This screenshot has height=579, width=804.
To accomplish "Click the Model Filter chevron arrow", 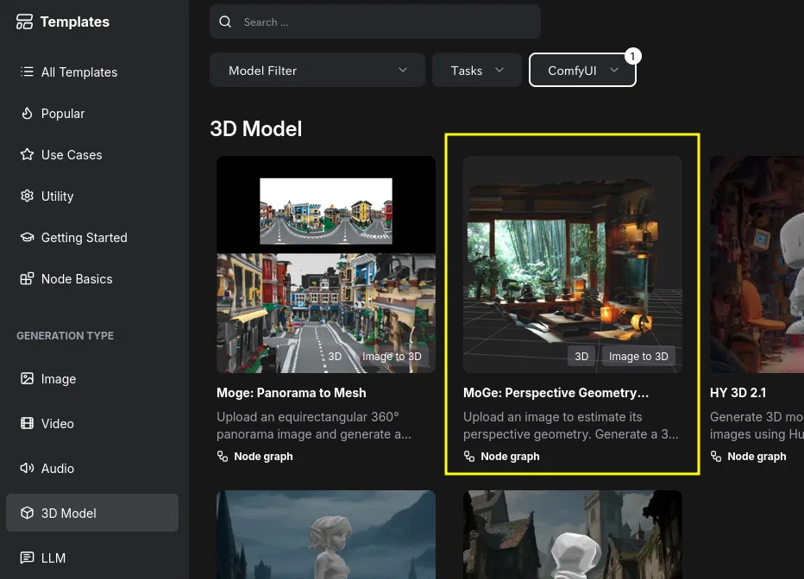I will click(403, 70).
